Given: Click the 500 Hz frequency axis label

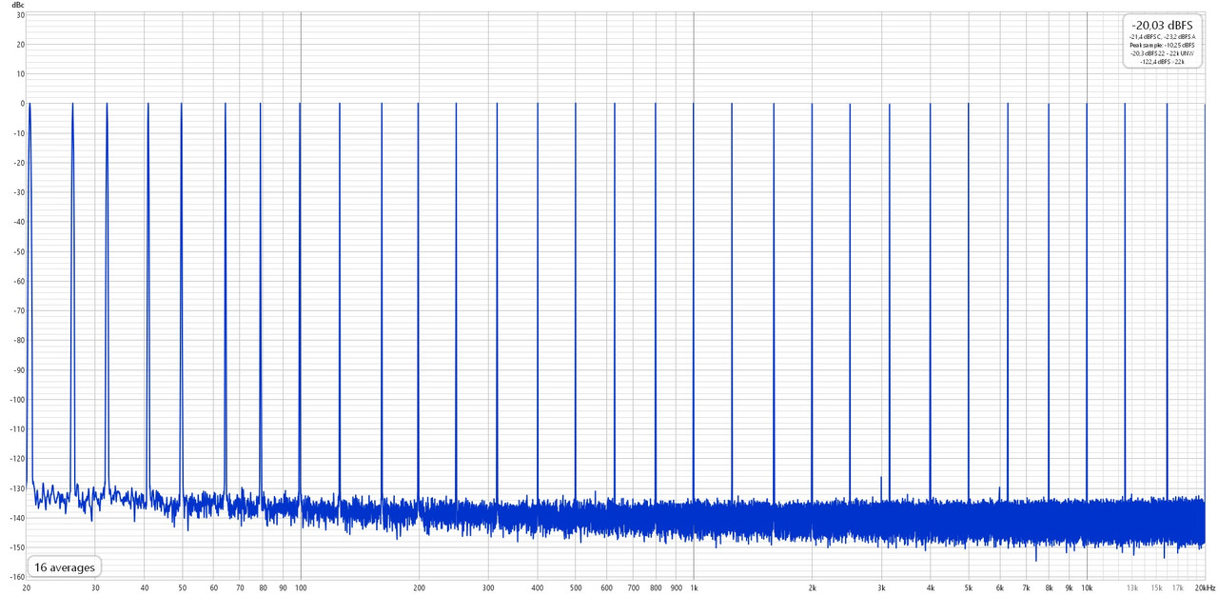Looking at the screenshot, I should (x=576, y=588).
